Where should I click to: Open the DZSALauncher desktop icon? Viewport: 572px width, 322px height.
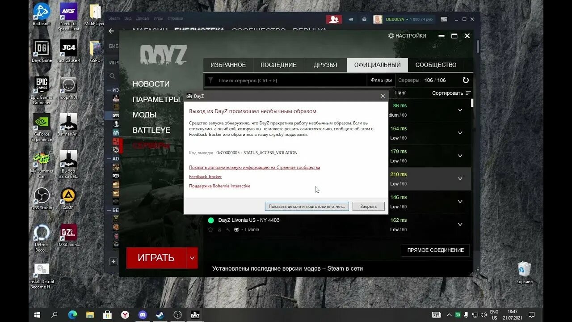click(x=68, y=235)
